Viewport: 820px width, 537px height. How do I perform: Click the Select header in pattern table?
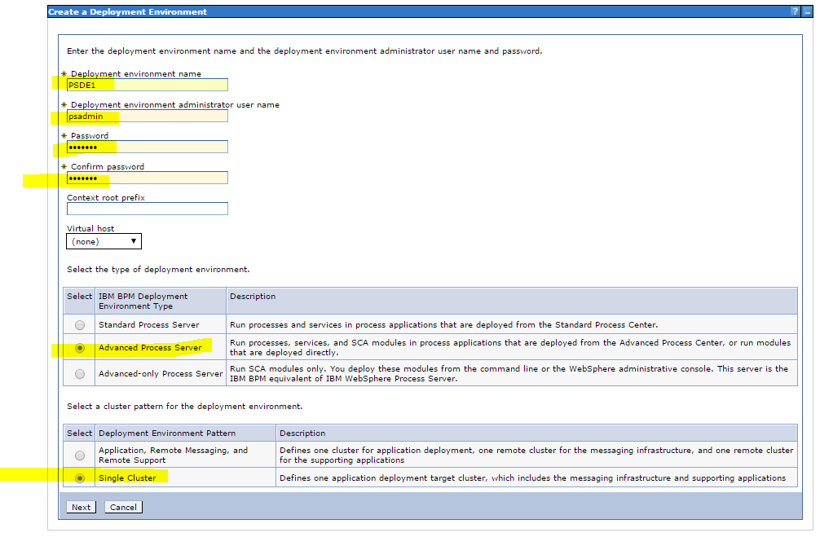pyautogui.click(x=79, y=433)
